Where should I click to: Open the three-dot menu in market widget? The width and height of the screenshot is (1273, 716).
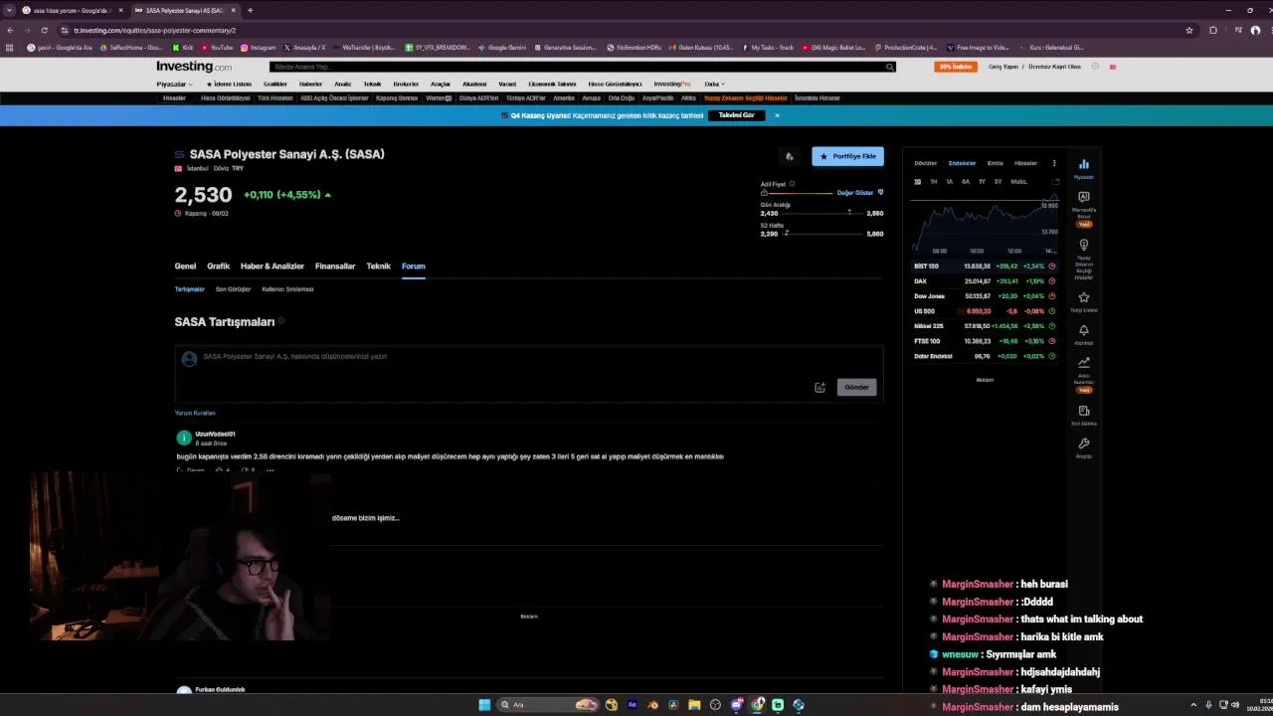pyautogui.click(x=1054, y=163)
